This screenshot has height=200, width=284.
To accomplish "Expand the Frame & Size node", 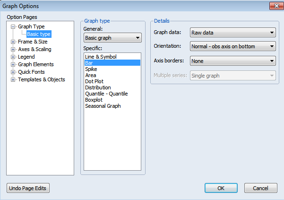I will click(13, 42).
